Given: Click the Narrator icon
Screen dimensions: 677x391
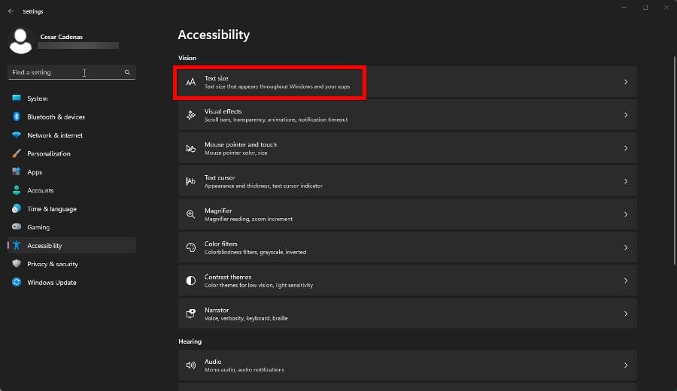Looking at the screenshot, I should pos(191,314).
